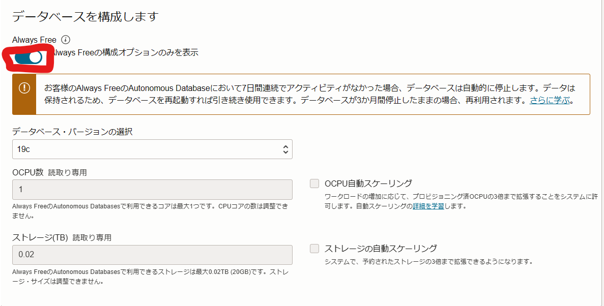This screenshot has height=306, width=604.
Task: Click the OCPU自動スケーリング label text
Action: click(368, 183)
